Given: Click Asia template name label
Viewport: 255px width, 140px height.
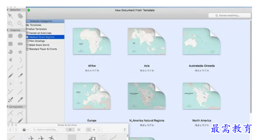Looking at the screenshot, I should [x=147, y=66].
